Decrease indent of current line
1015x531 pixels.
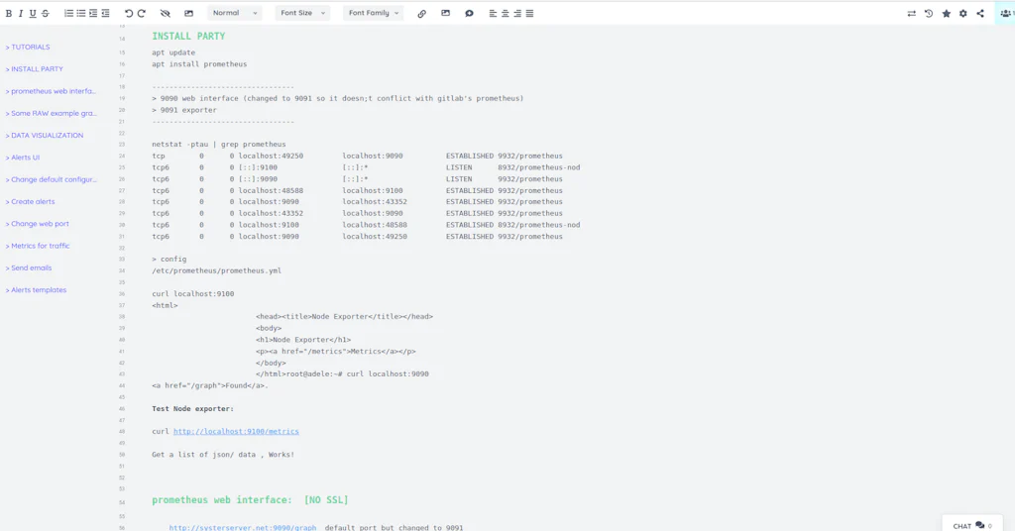click(105, 13)
